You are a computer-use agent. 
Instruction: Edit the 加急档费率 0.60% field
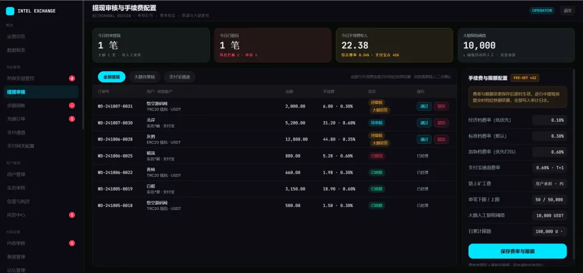tap(549, 152)
